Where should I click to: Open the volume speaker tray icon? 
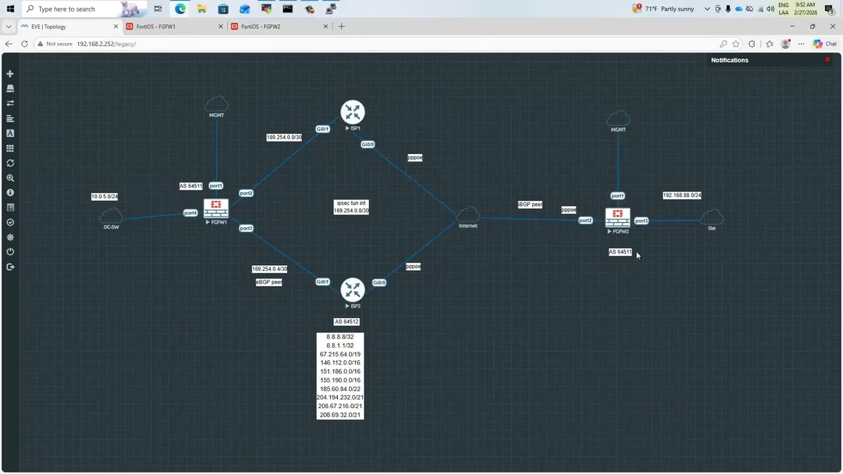771,9
